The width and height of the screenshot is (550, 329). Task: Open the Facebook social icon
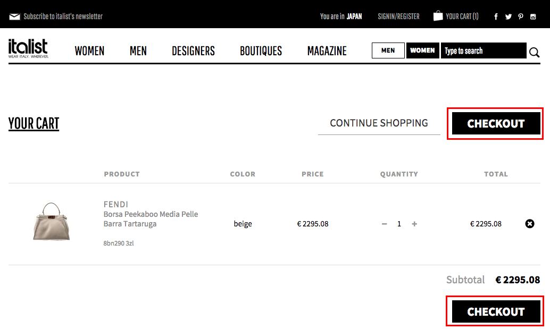496,16
